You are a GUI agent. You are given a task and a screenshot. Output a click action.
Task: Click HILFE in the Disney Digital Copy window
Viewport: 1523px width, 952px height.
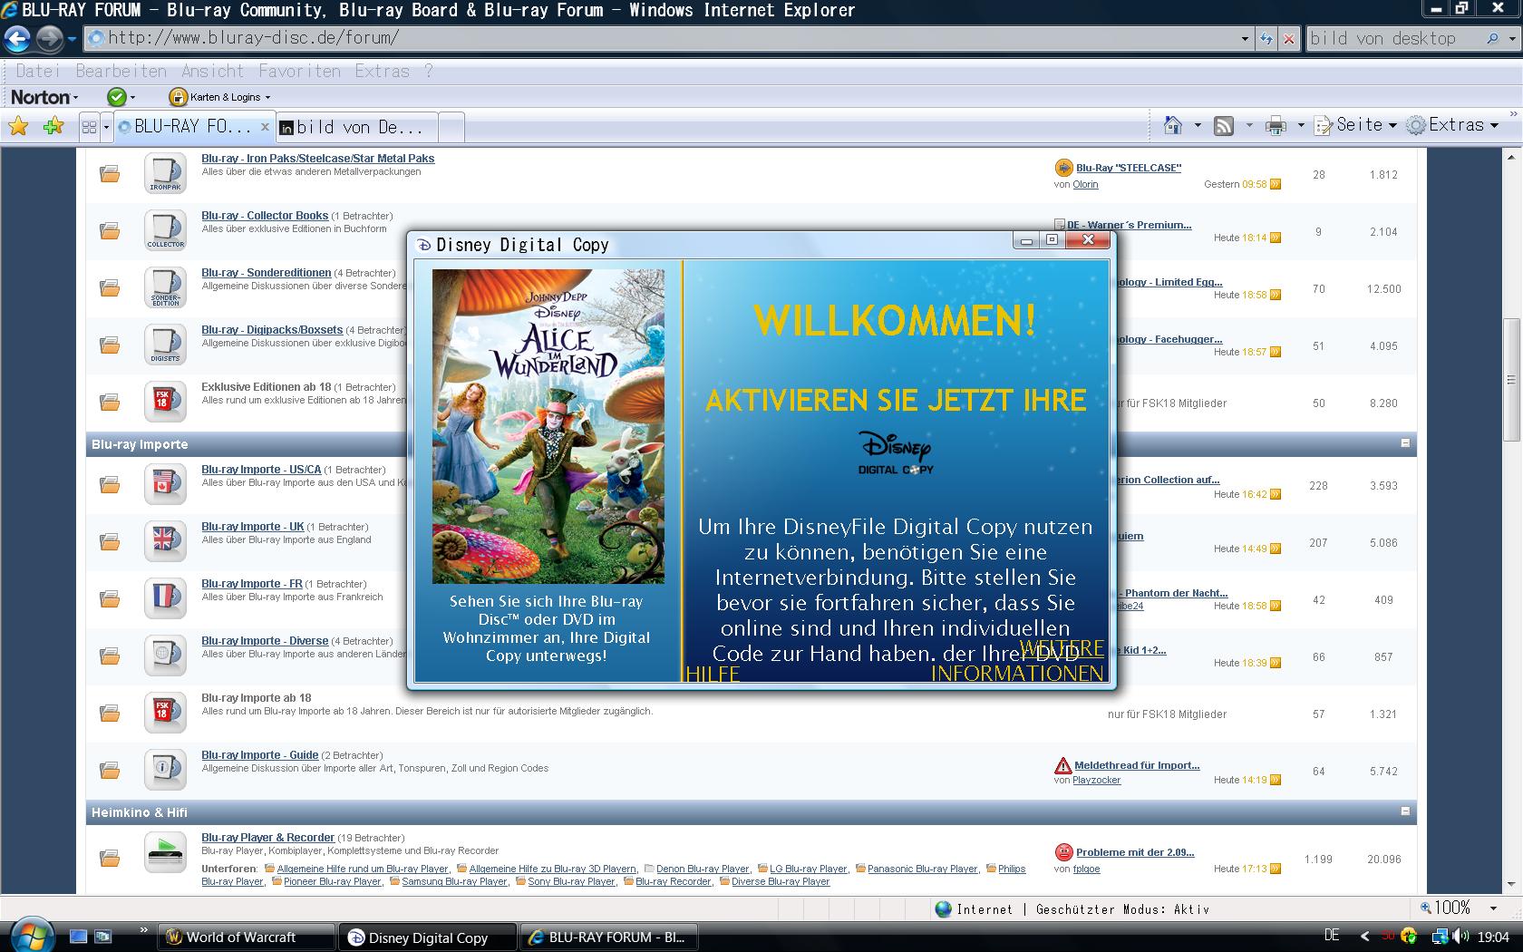[x=713, y=674]
